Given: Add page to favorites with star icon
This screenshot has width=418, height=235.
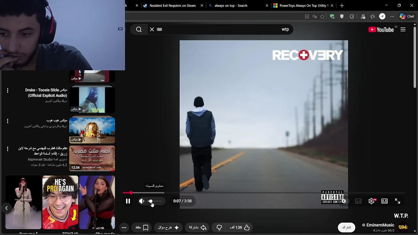Looking at the screenshot, I should tap(322, 16).
